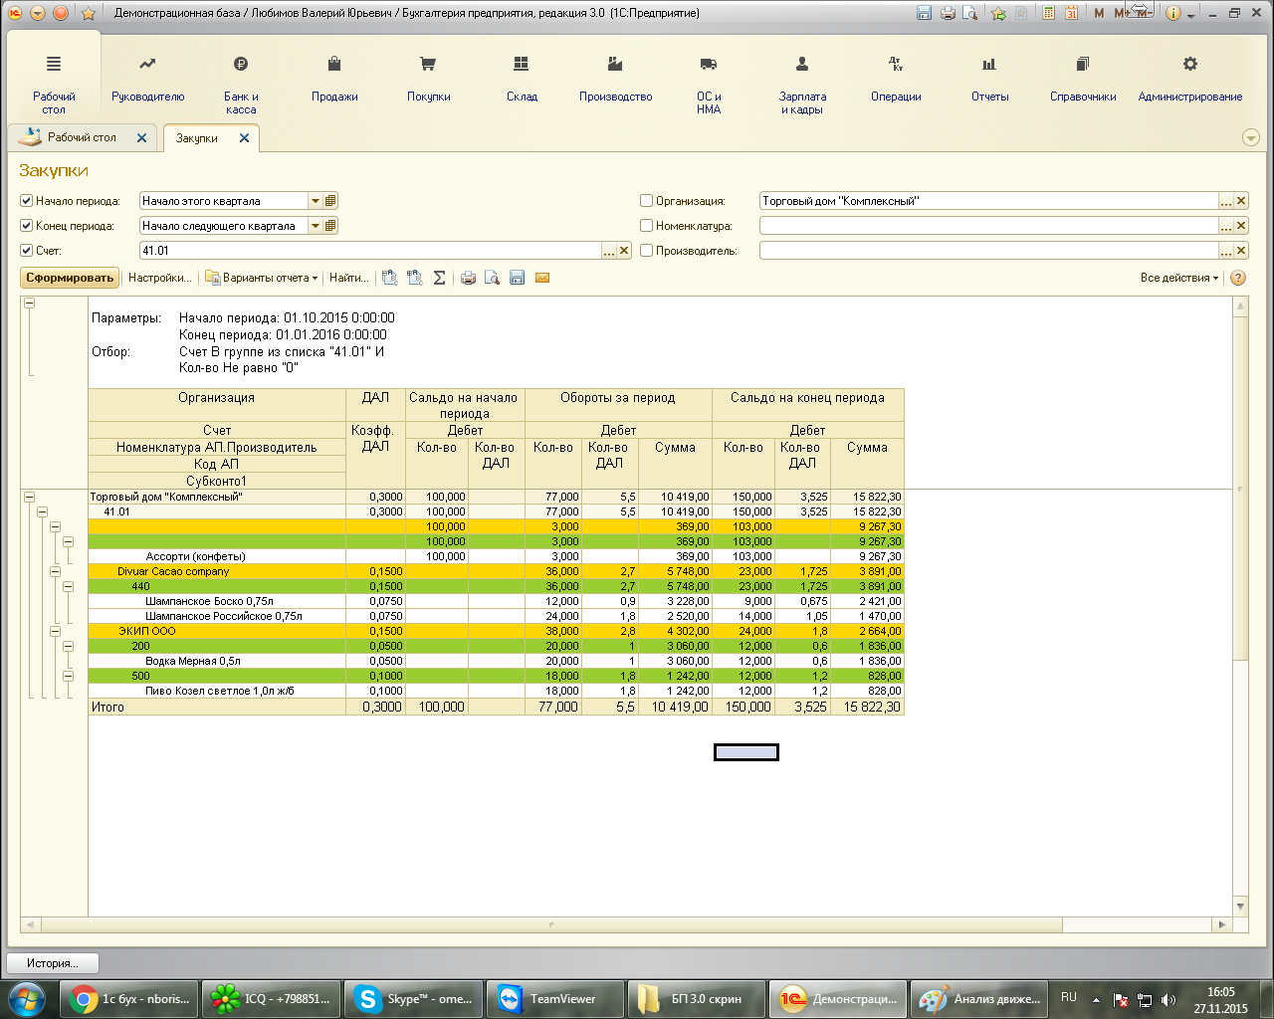Open the Продажи (Sales) section
1274x1019 pixels.
point(334,78)
